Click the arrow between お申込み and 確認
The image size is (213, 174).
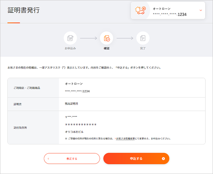point(89,38)
